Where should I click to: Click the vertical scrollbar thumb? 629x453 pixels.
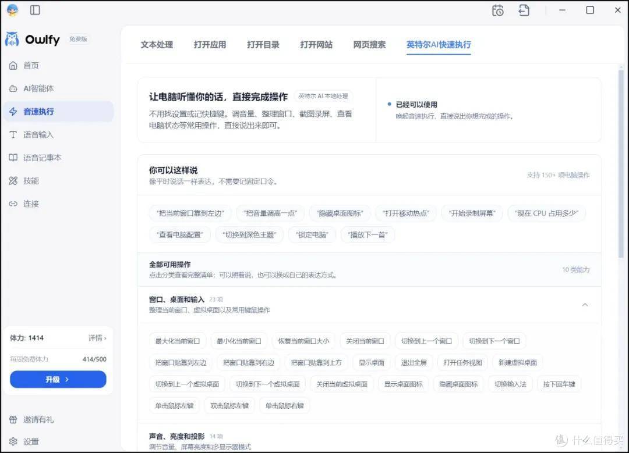click(x=621, y=163)
